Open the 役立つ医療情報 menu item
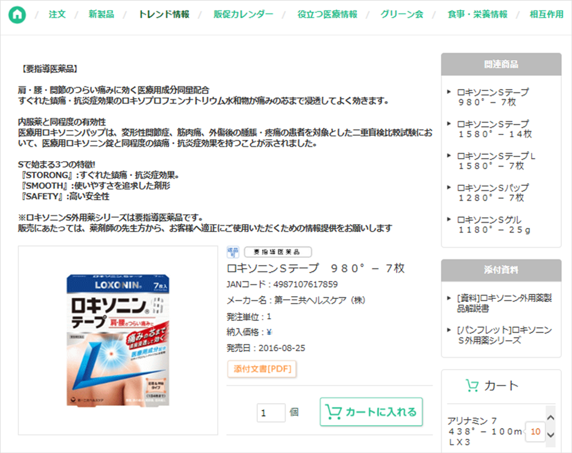 [327, 14]
